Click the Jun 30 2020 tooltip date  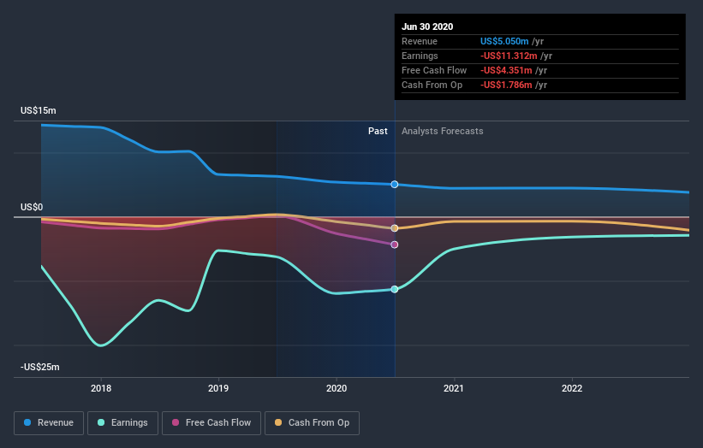pyautogui.click(x=427, y=27)
